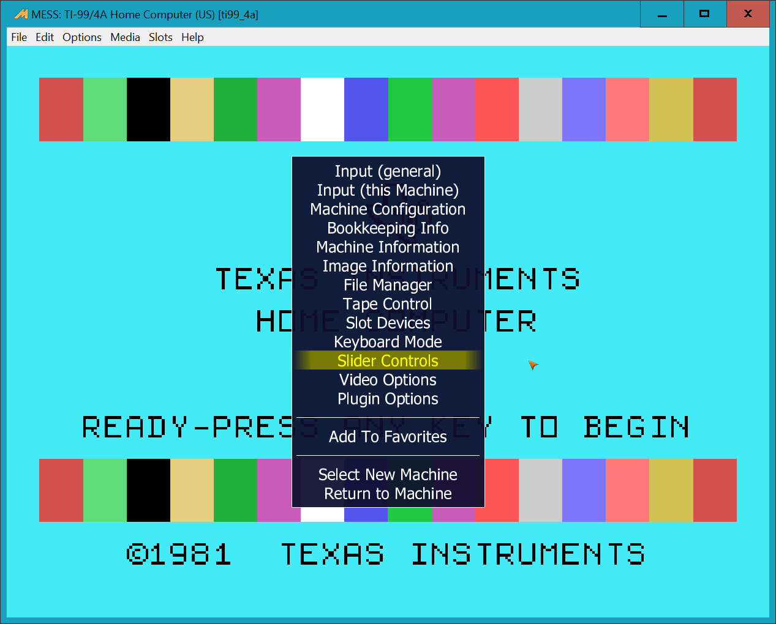Open Machine Information

(388, 247)
